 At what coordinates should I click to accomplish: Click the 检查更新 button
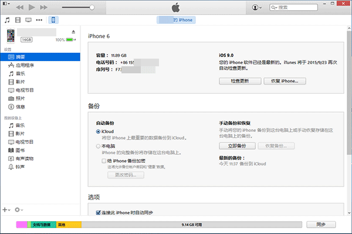coord(240,81)
